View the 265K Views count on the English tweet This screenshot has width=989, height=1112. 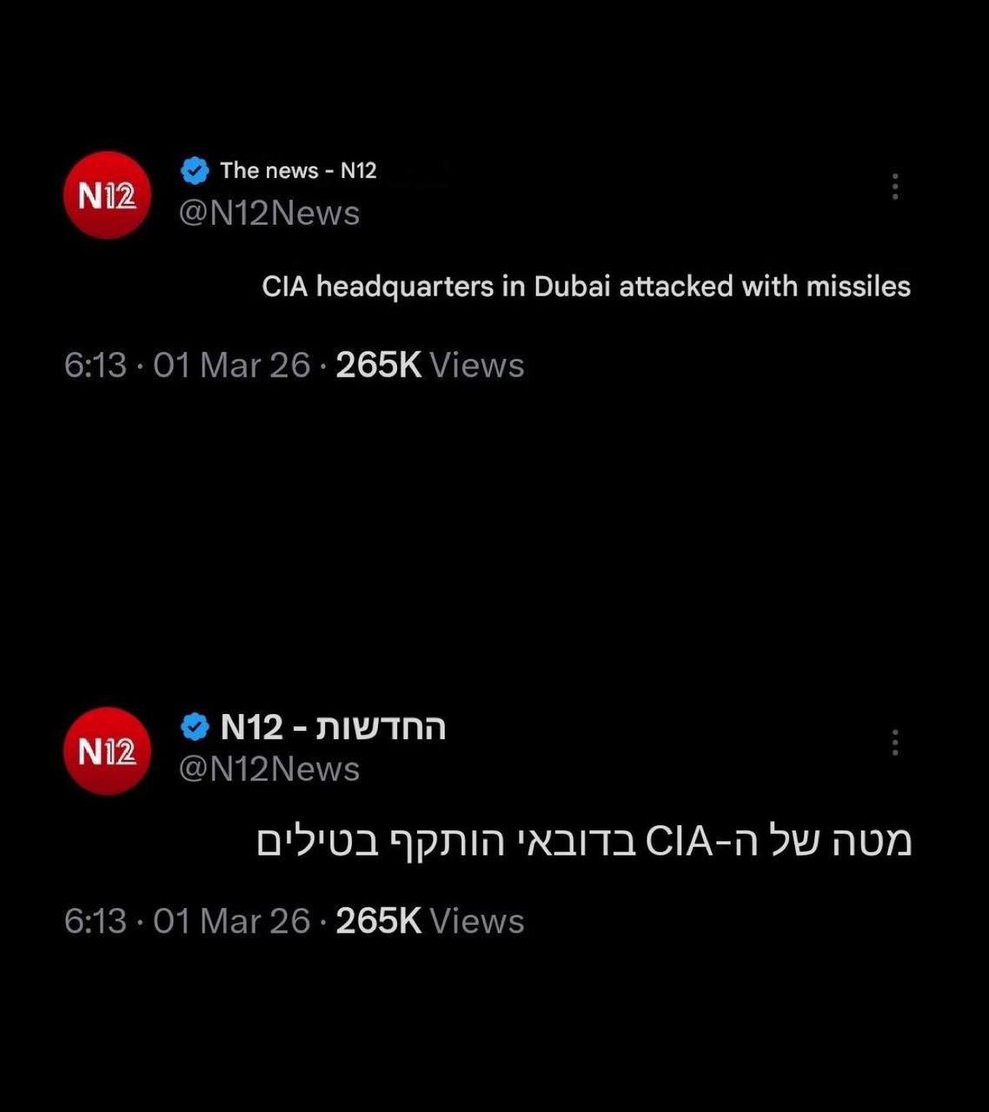tap(430, 366)
